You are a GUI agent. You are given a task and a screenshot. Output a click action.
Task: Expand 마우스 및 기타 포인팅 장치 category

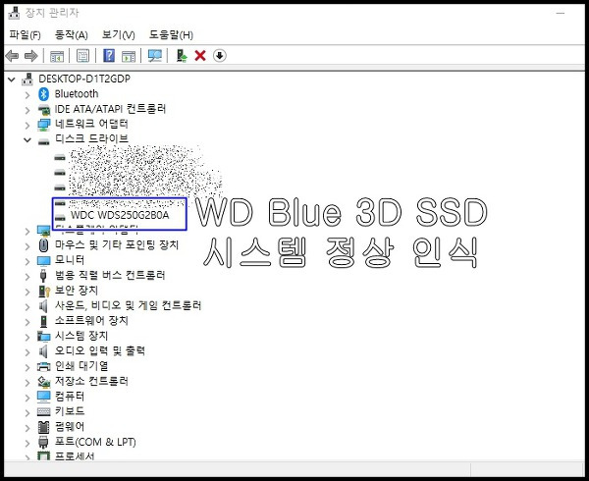pos(27,246)
